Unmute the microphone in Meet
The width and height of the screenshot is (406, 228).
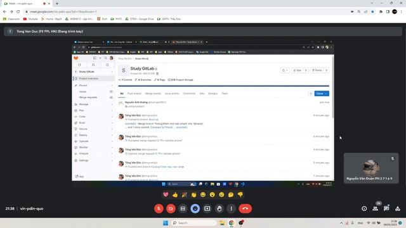(159, 208)
